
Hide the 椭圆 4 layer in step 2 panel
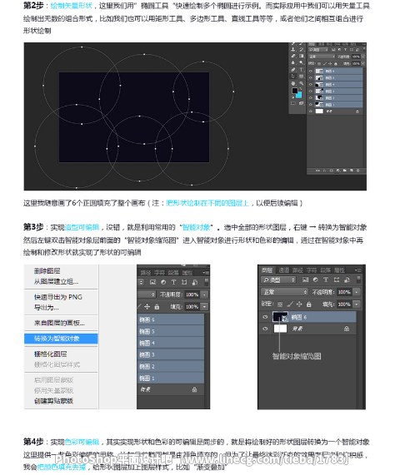[x=310, y=85]
